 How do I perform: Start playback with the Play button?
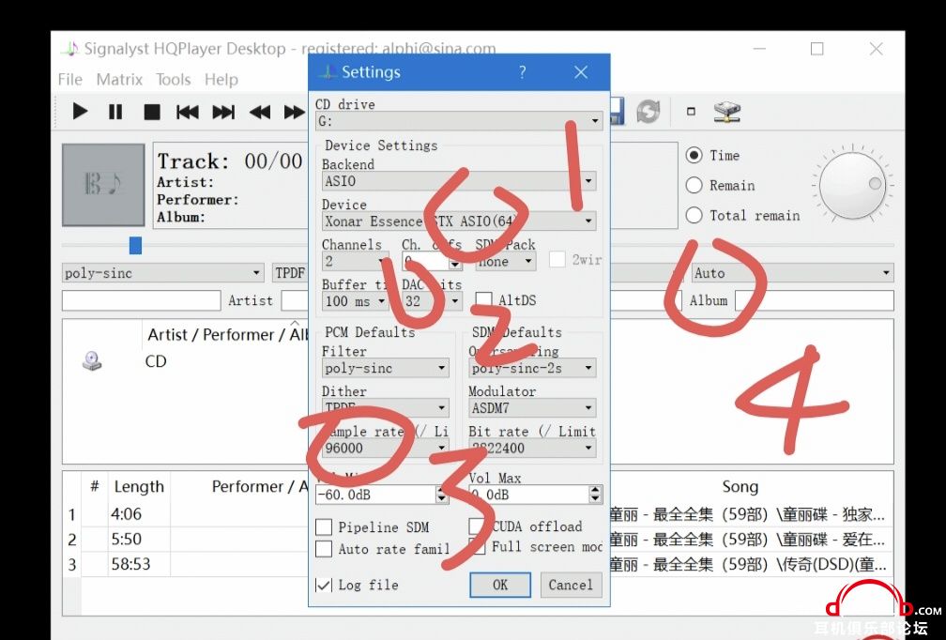tap(80, 112)
